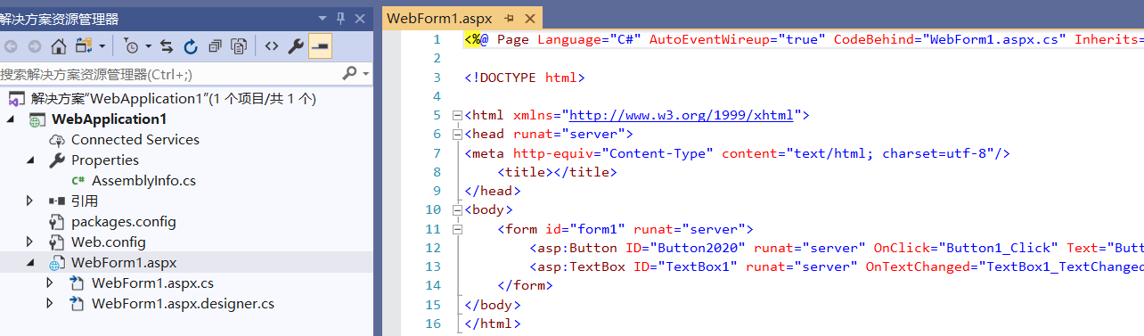The height and width of the screenshot is (336, 1144).
Task: Switch between solutions and folder views icon
Action: point(85,46)
